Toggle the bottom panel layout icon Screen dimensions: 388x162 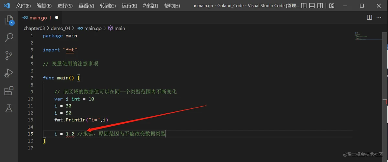coord(312,6)
